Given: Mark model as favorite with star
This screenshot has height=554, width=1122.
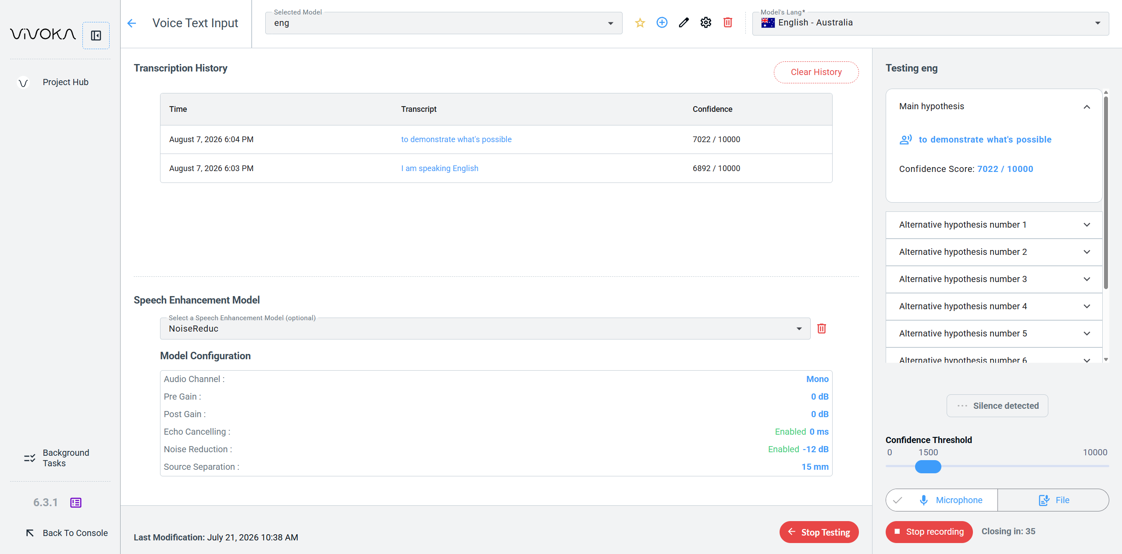Looking at the screenshot, I should (x=640, y=23).
